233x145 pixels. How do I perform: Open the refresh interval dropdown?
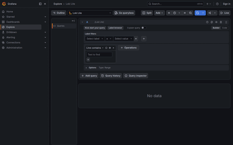tap(203, 13)
